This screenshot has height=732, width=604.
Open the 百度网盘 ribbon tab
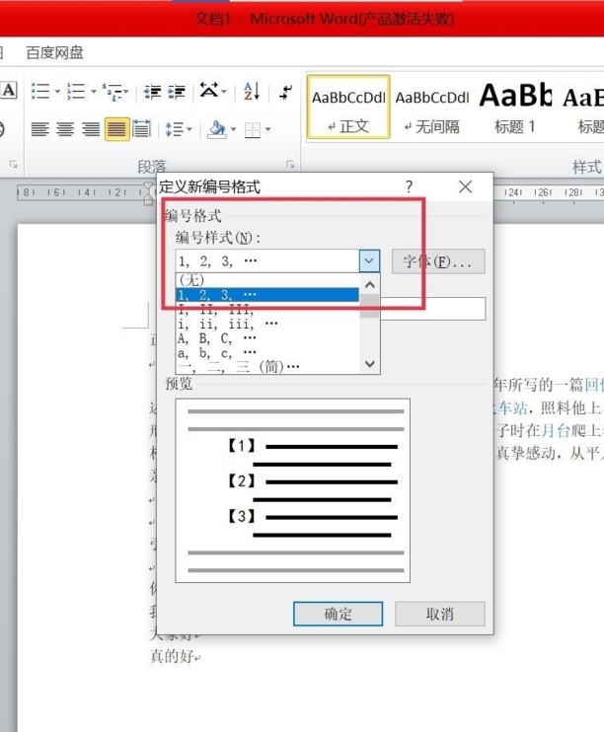coord(55,52)
